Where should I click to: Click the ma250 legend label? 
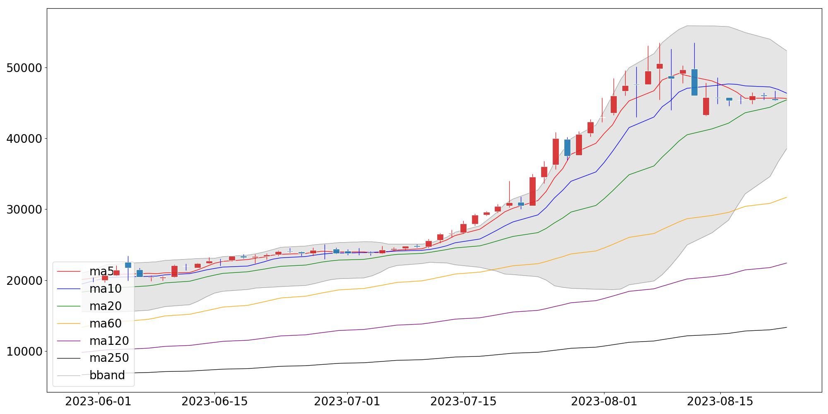coord(109,358)
